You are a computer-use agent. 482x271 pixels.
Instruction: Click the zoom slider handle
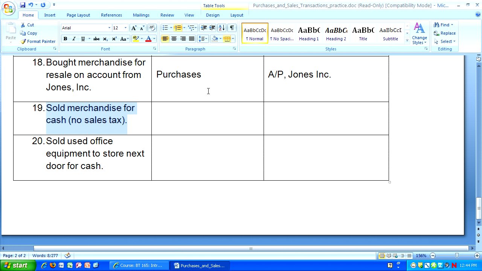(x=457, y=256)
